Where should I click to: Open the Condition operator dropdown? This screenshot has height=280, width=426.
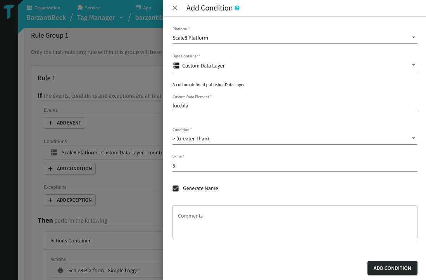coord(295,138)
